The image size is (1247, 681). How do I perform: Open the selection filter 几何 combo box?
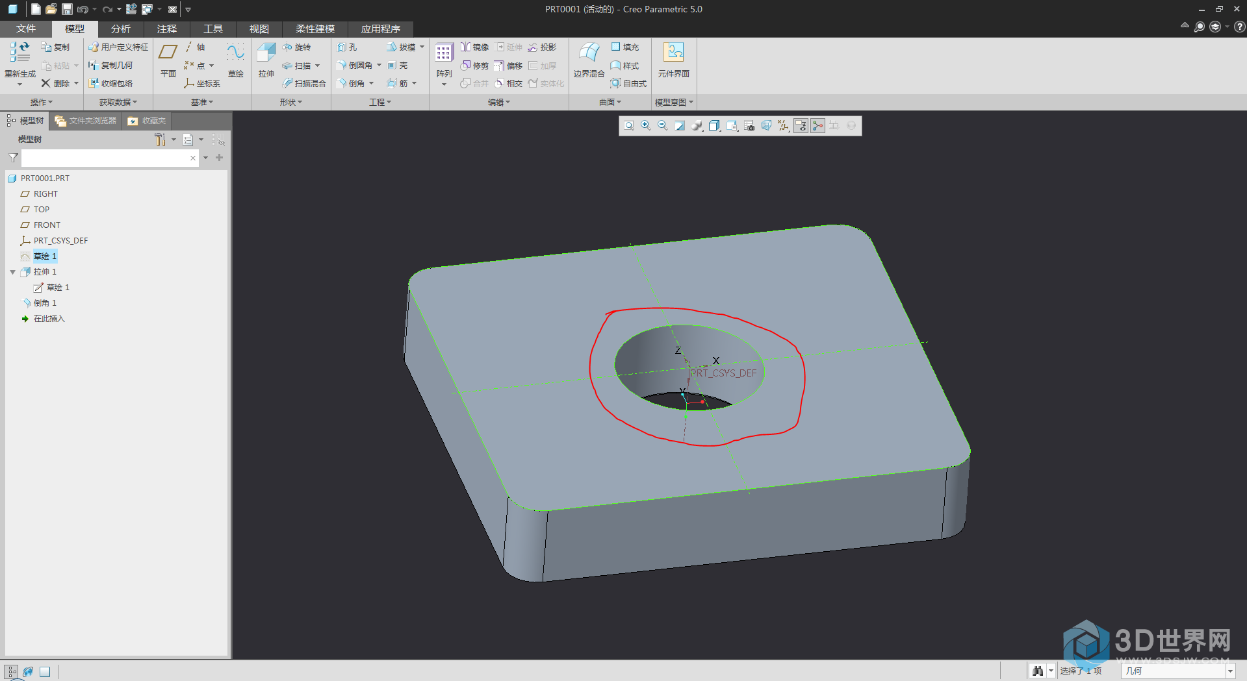click(x=1177, y=671)
